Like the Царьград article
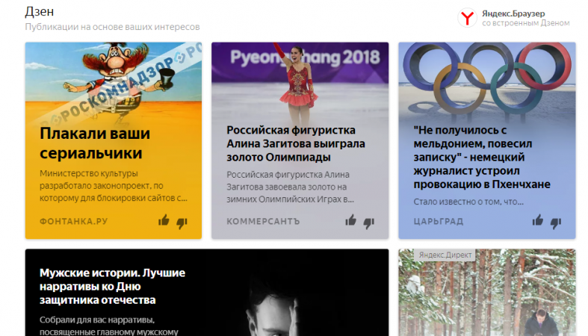 point(538,220)
